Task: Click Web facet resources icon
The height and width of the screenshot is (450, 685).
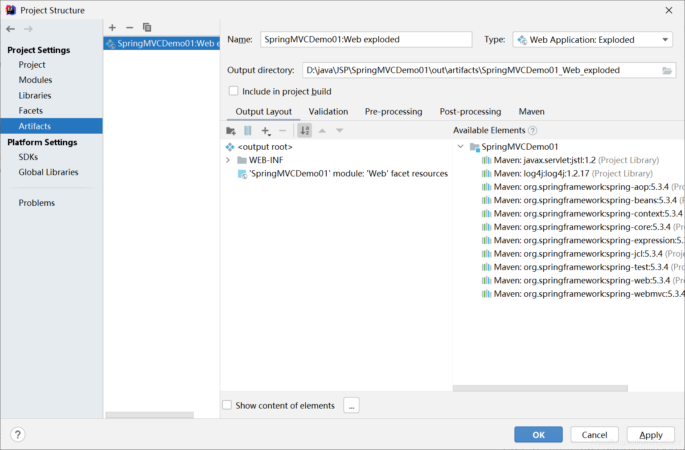Action: click(242, 174)
